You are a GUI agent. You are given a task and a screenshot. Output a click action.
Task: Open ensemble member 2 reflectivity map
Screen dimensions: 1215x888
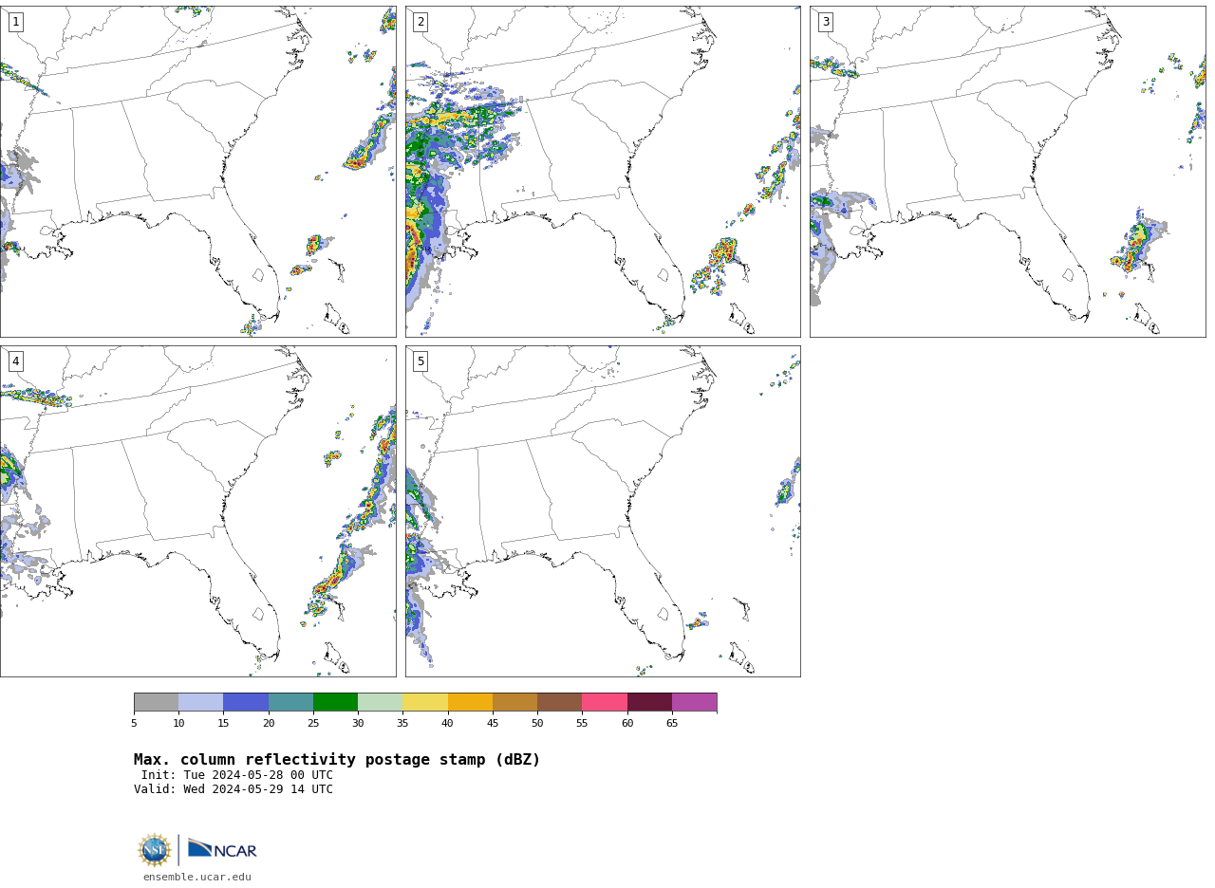click(x=603, y=172)
